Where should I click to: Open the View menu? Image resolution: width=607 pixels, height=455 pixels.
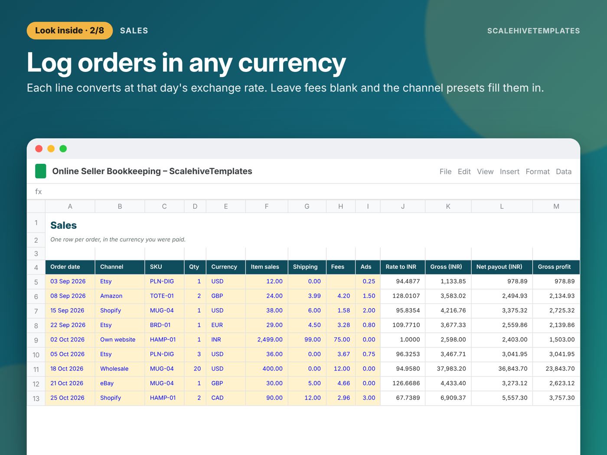coord(485,172)
